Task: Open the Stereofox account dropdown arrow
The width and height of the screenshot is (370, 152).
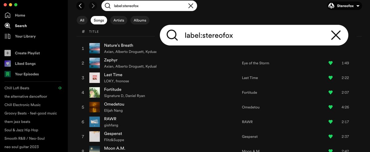Action: (x=358, y=6)
